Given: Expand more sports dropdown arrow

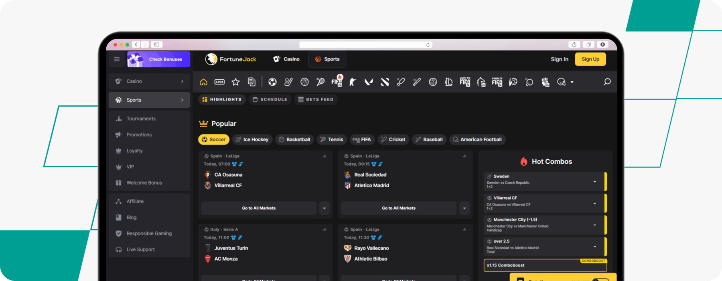Looking at the screenshot, I should pos(572,82).
